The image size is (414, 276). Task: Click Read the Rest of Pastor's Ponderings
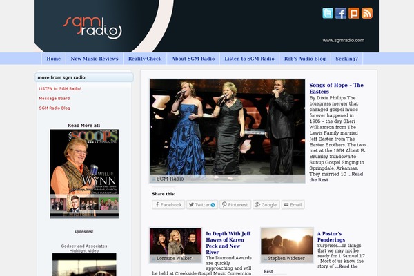pos(348,266)
